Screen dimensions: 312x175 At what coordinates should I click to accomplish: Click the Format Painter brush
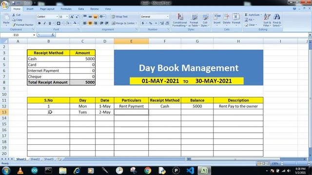coord(14,25)
